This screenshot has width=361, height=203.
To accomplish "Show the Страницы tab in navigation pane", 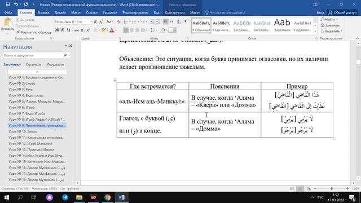I will click(33, 65).
